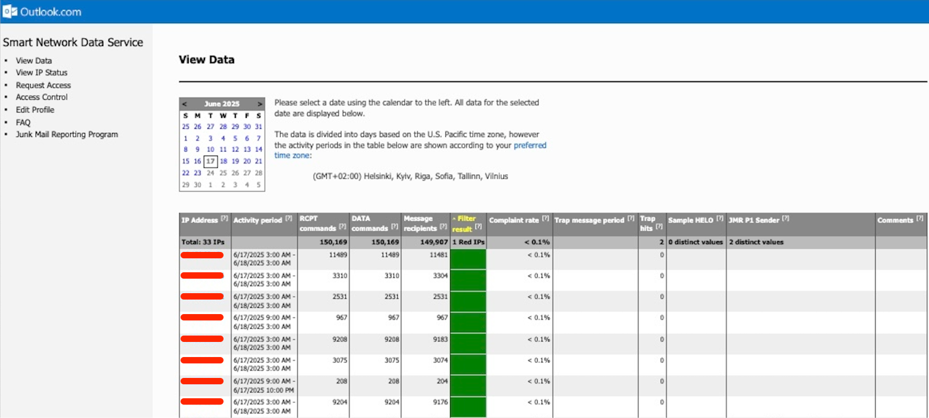Click the Activity period column header

258,220
